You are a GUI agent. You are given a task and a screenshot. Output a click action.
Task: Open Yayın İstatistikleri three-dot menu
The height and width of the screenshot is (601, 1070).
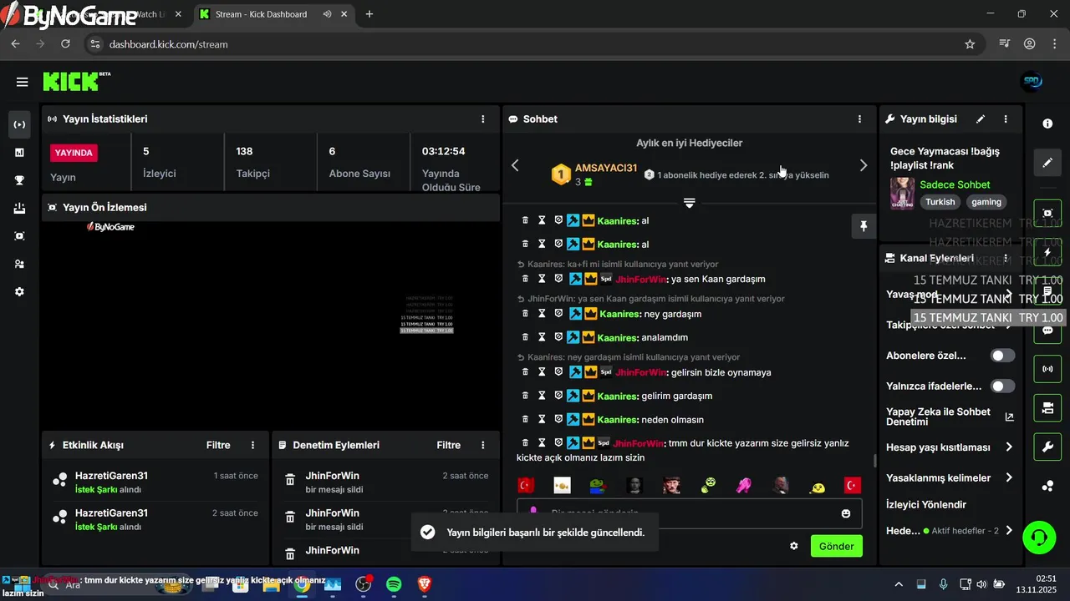tap(482, 119)
